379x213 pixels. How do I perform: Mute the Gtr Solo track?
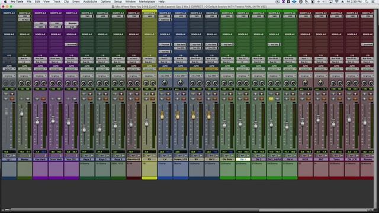click(230, 99)
